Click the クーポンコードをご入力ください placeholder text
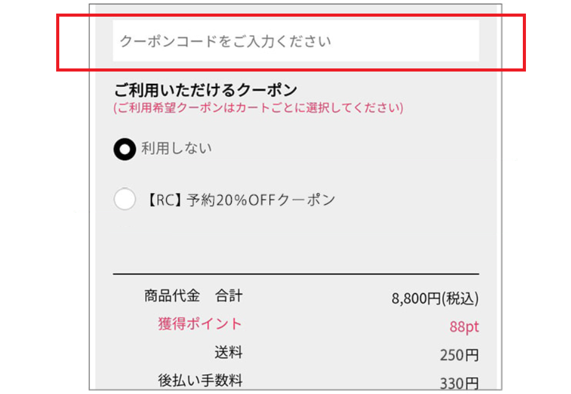Viewport: 571px width, 394px height. 225,41
